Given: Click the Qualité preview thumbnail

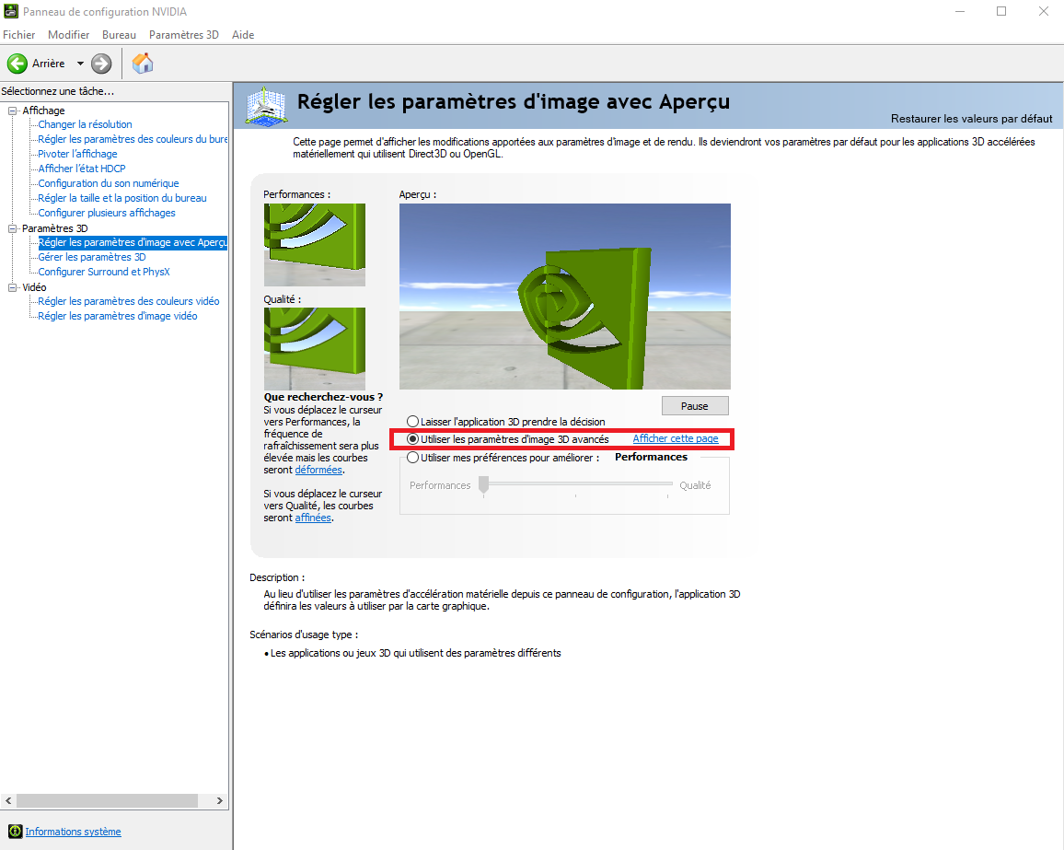Looking at the screenshot, I should click(314, 349).
